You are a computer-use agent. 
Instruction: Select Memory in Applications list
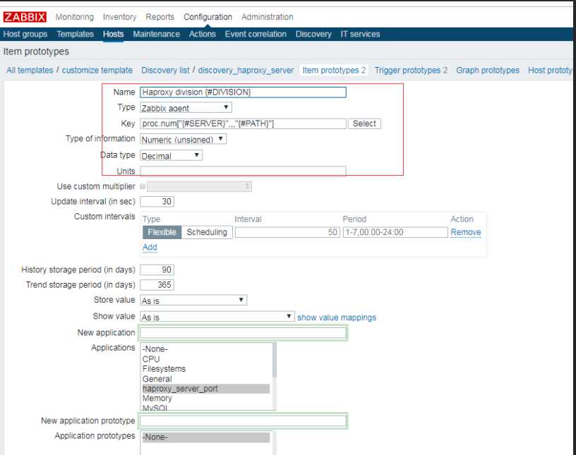click(x=206, y=399)
